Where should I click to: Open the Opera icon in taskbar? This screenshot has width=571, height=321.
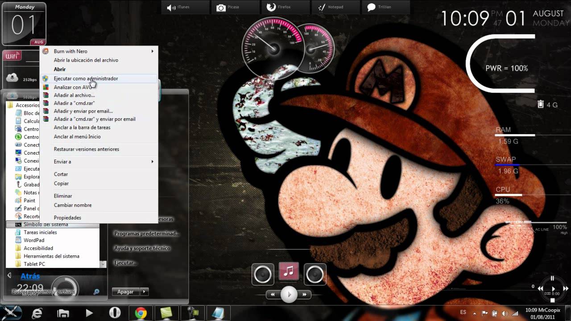115,313
